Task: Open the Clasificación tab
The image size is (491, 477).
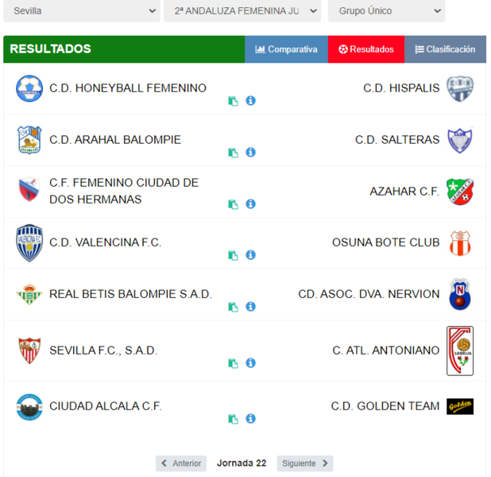Action: point(445,49)
